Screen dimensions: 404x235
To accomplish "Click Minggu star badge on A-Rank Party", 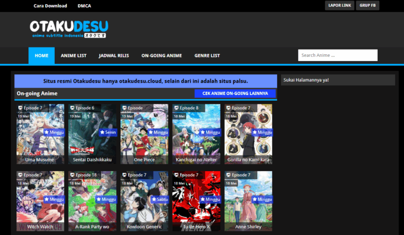I will [106, 199].
